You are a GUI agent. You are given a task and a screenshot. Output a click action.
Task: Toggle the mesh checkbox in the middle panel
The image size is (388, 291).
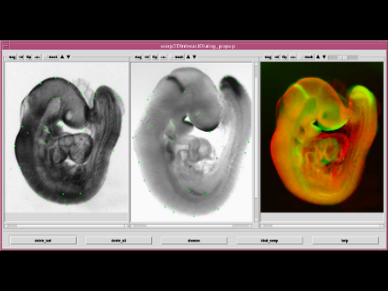(x=177, y=57)
